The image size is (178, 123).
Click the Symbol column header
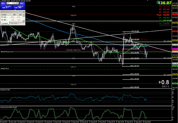[5, 14]
